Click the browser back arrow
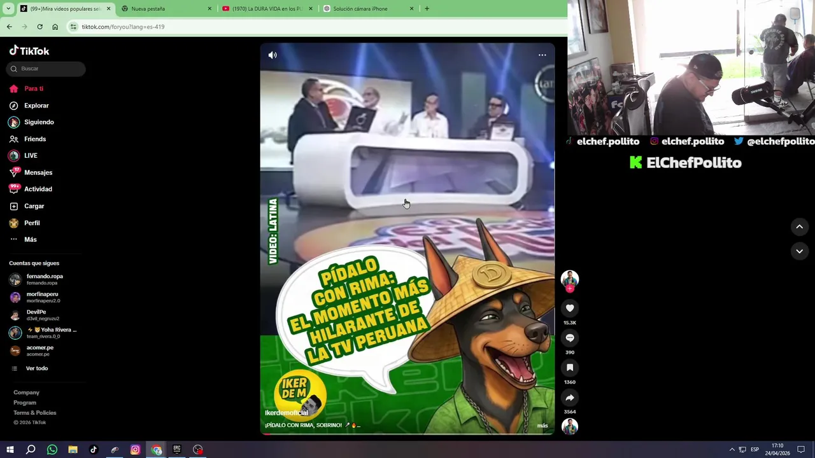 tap(9, 27)
